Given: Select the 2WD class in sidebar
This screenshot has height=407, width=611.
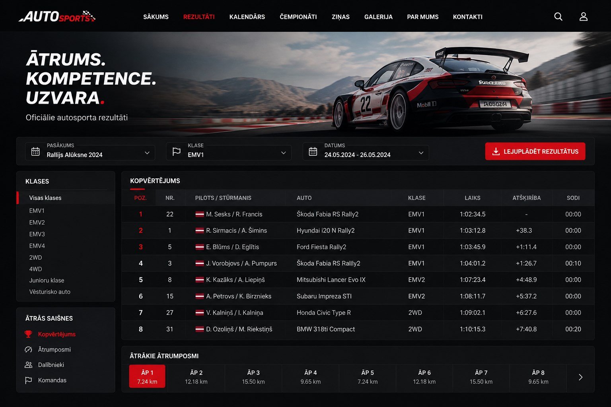Looking at the screenshot, I should [35, 258].
